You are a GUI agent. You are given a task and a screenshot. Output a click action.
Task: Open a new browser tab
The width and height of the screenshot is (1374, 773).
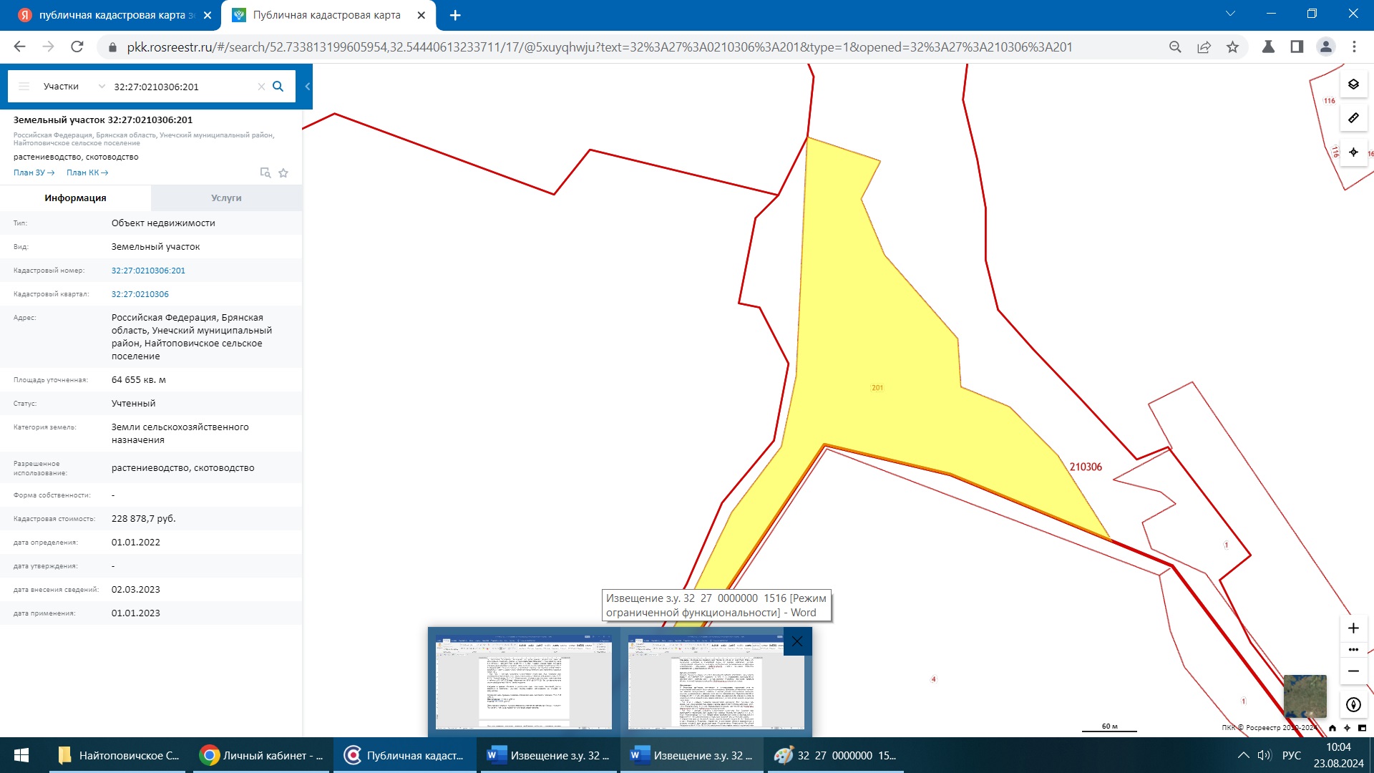coord(455,15)
